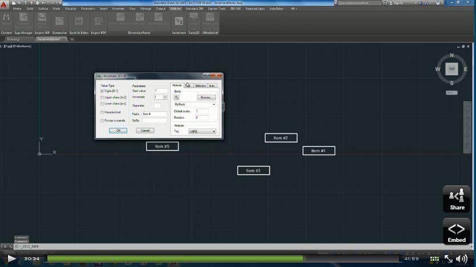Switch to the Selection tab in dialog

[200, 86]
